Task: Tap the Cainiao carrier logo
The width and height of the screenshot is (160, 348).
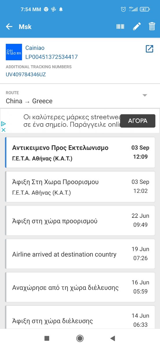Action: coord(14,52)
